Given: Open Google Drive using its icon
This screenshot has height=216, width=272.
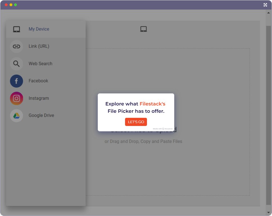Looking at the screenshot, I should click(x=16, y=115).
